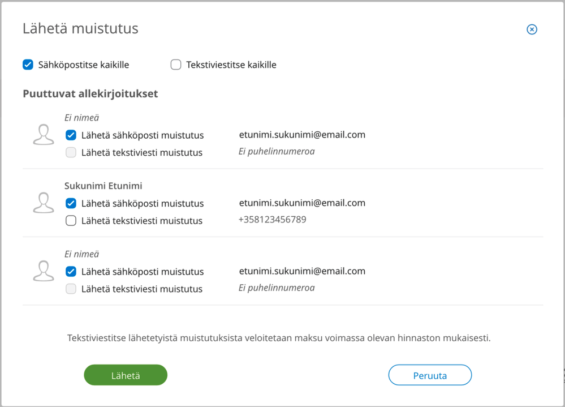
Task: Click third recipient's avatar icon
Action: (x=44, y=271)
